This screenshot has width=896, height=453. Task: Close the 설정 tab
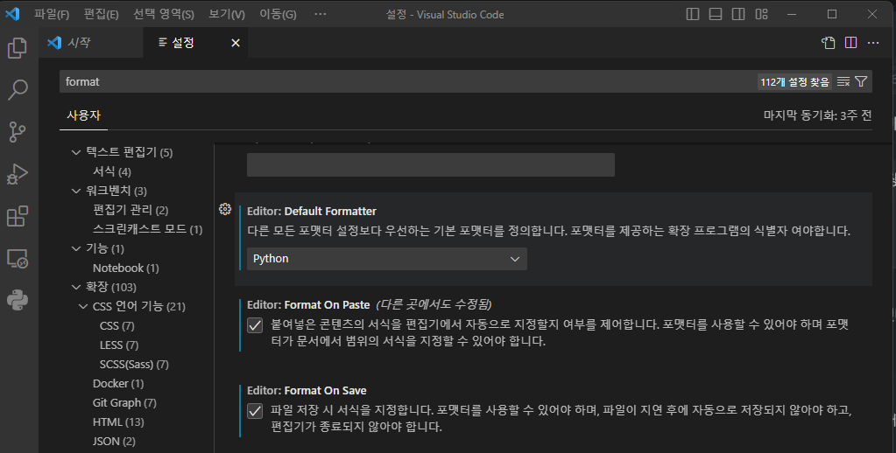(236, 43)
